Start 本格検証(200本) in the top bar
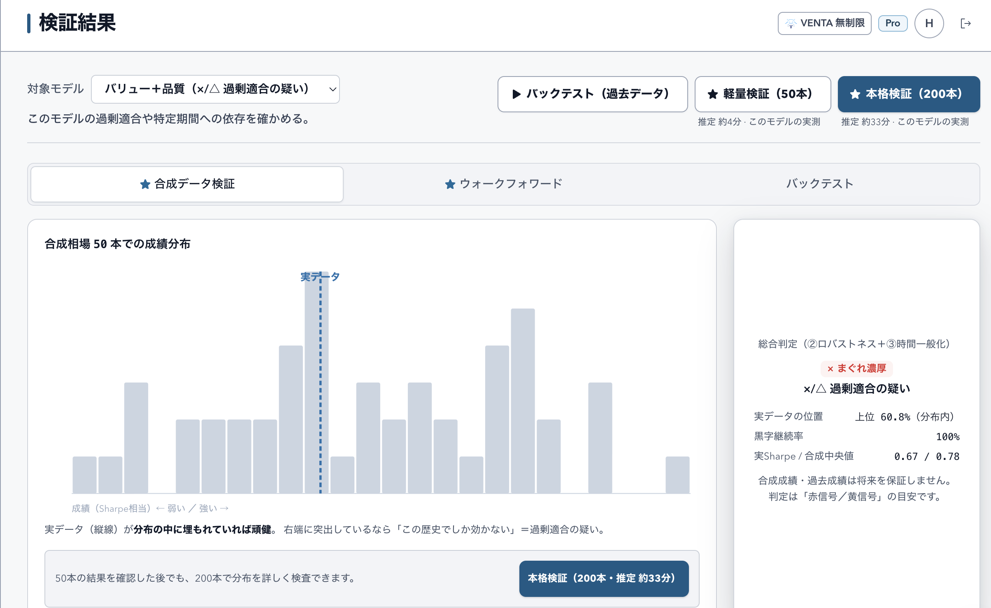The height and width of the screenshot is (608, 991). pos(909,94)
